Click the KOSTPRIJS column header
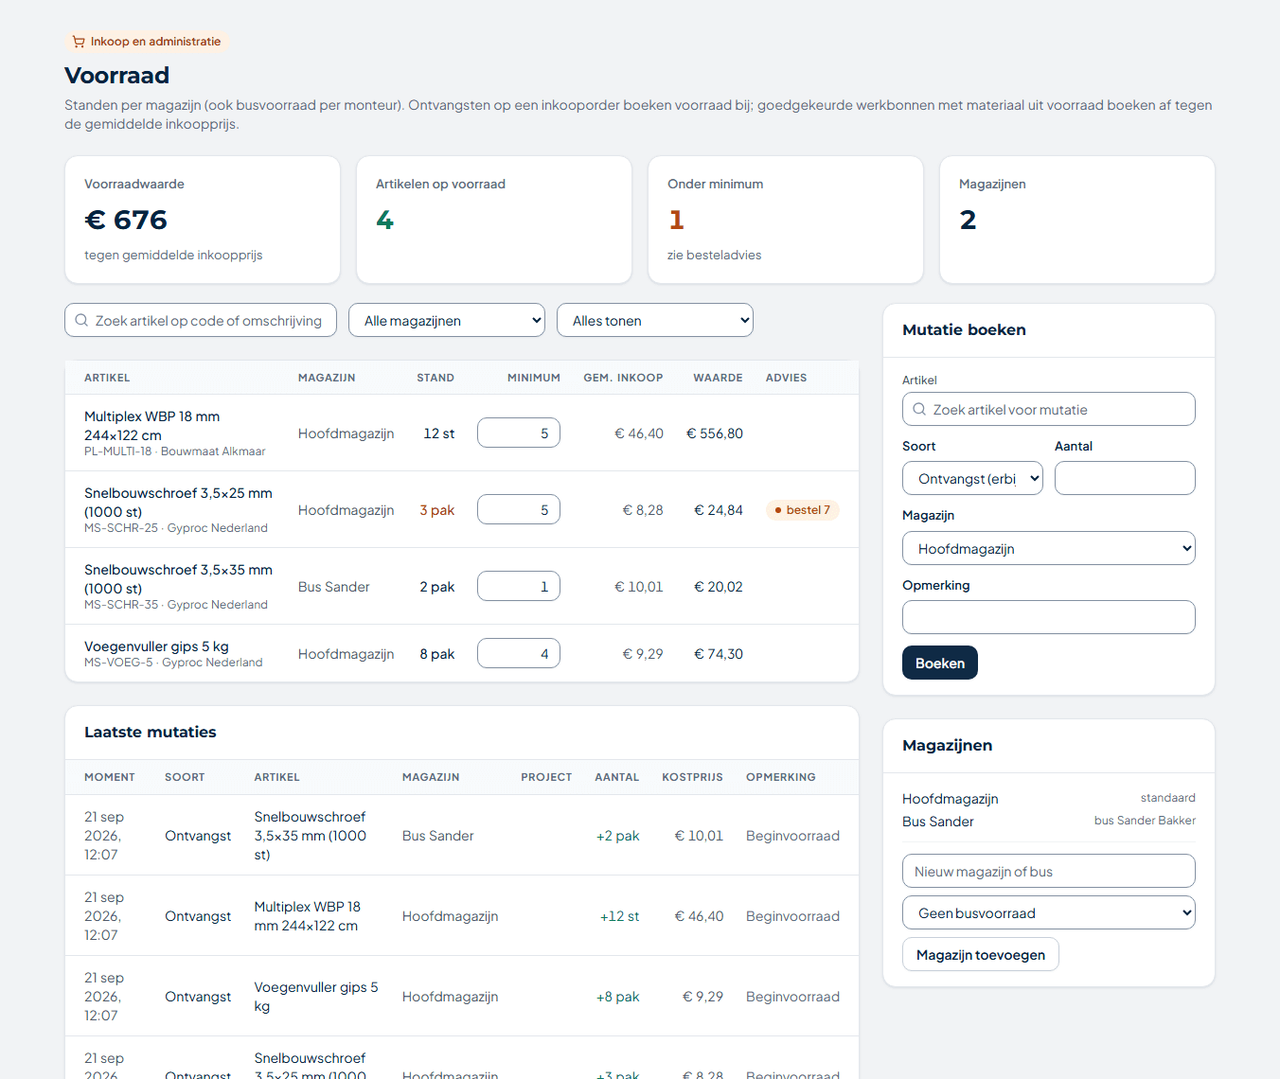This screenshot has width=1280, height=1079. point(692,777)
